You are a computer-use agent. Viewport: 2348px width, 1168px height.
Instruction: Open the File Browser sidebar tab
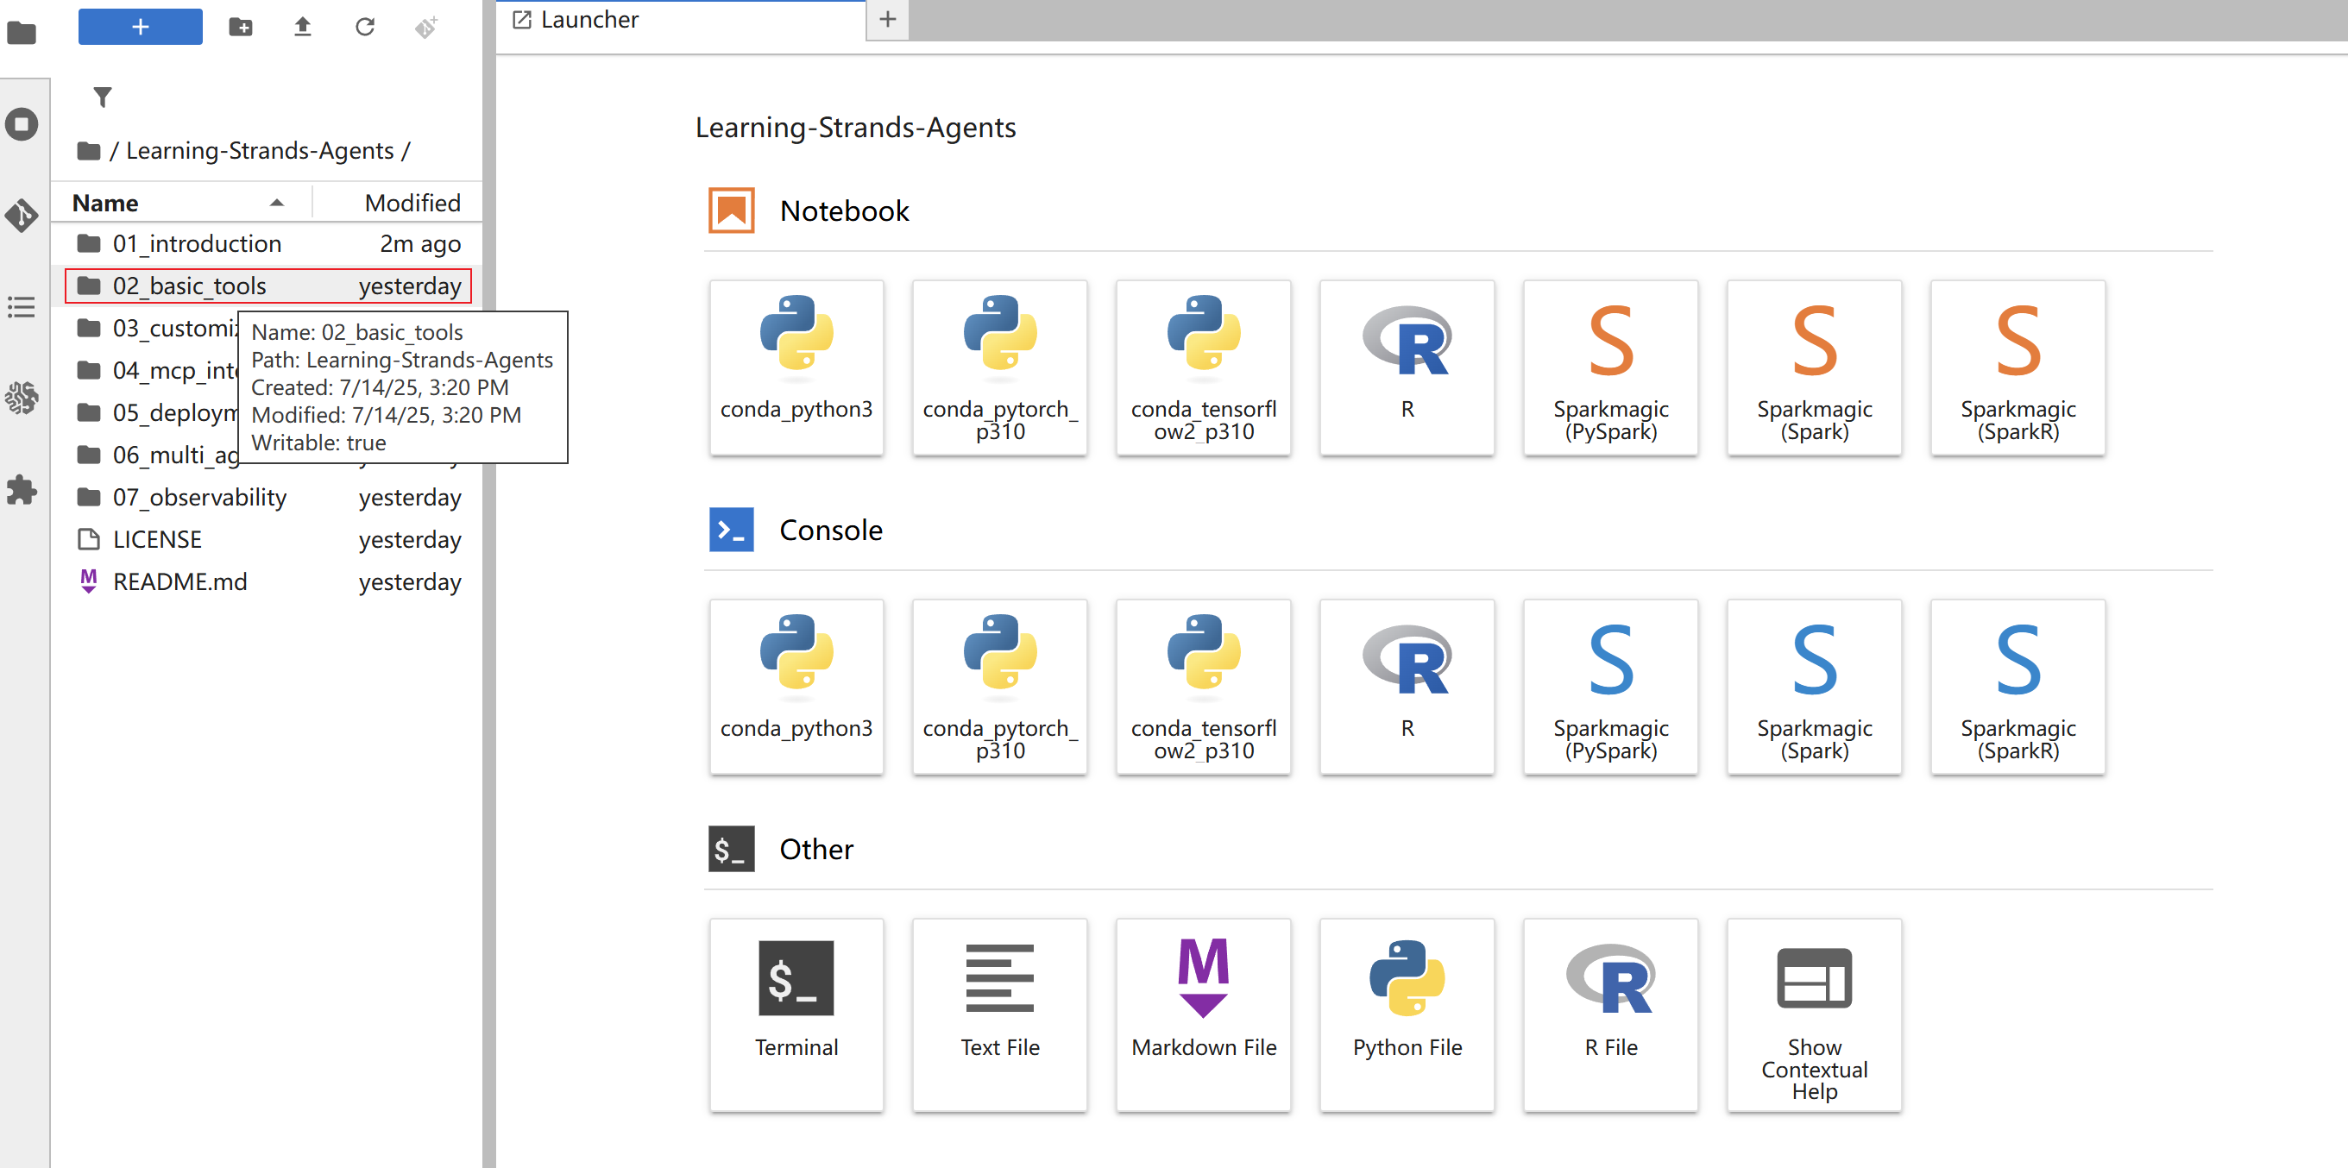(x=22, y=34)
